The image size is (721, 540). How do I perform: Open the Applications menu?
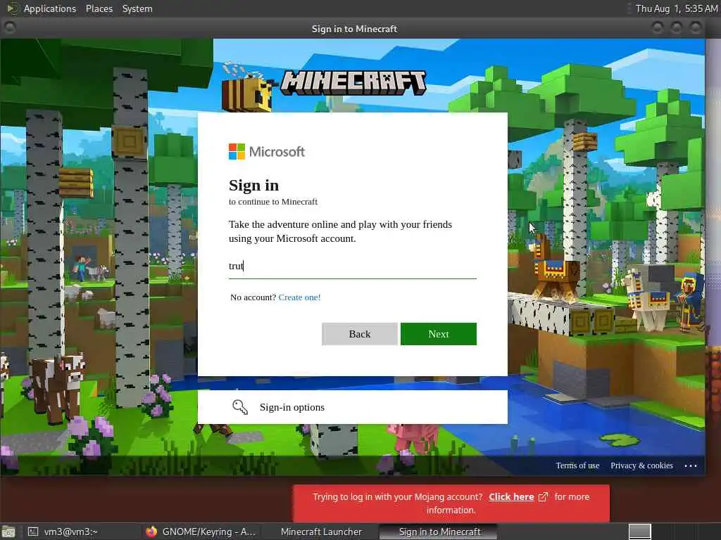pyautogui.click(x=50, y=8)
